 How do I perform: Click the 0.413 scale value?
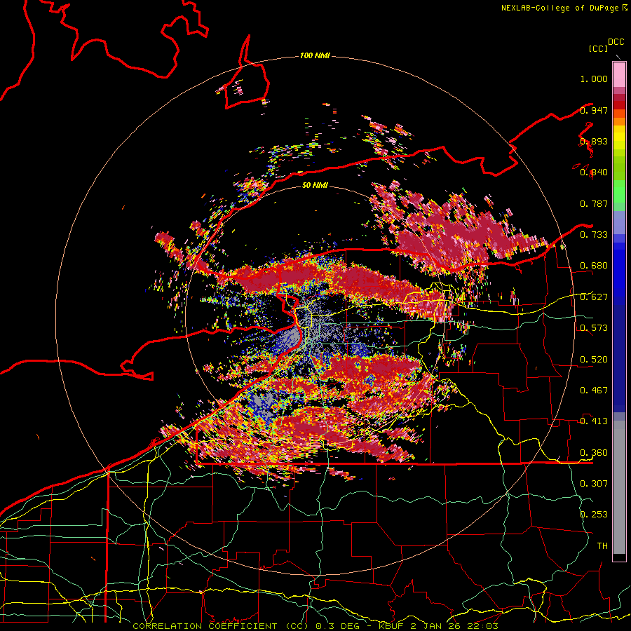point(594,421)
